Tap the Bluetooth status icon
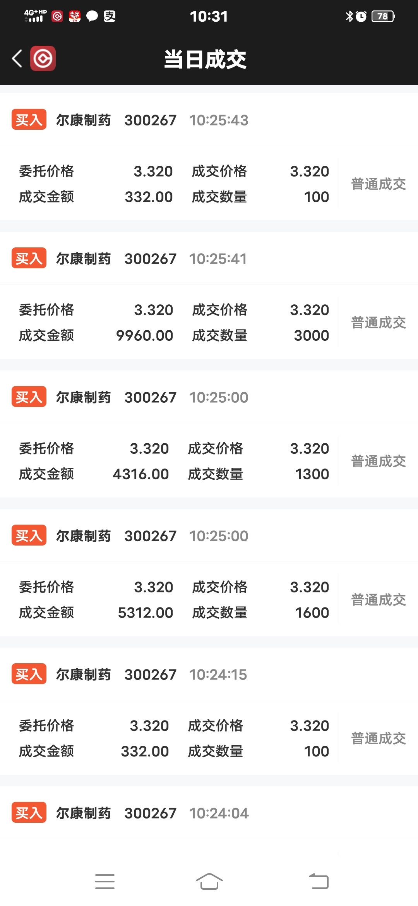Screen dimensions: 418x906 349,16
